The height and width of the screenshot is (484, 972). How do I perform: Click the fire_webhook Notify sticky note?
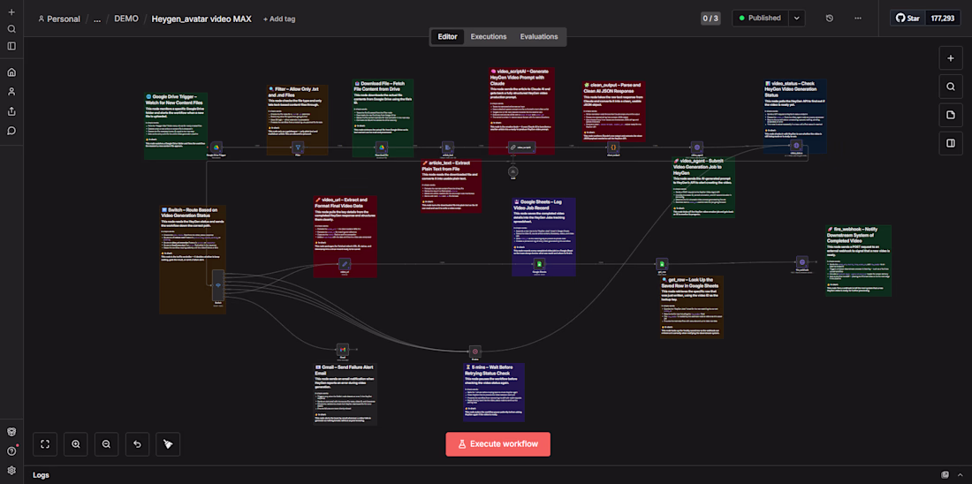(x=858, y=261)
